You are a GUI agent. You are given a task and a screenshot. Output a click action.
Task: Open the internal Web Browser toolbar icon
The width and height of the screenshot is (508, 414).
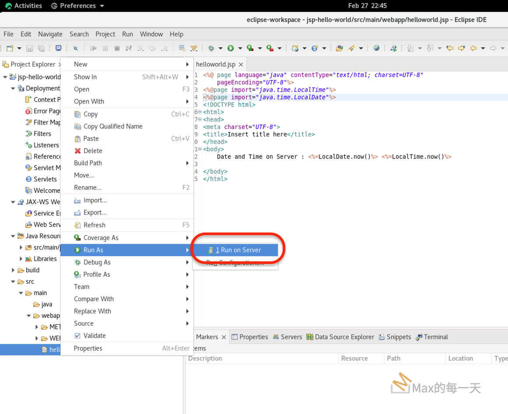[377, 48]
